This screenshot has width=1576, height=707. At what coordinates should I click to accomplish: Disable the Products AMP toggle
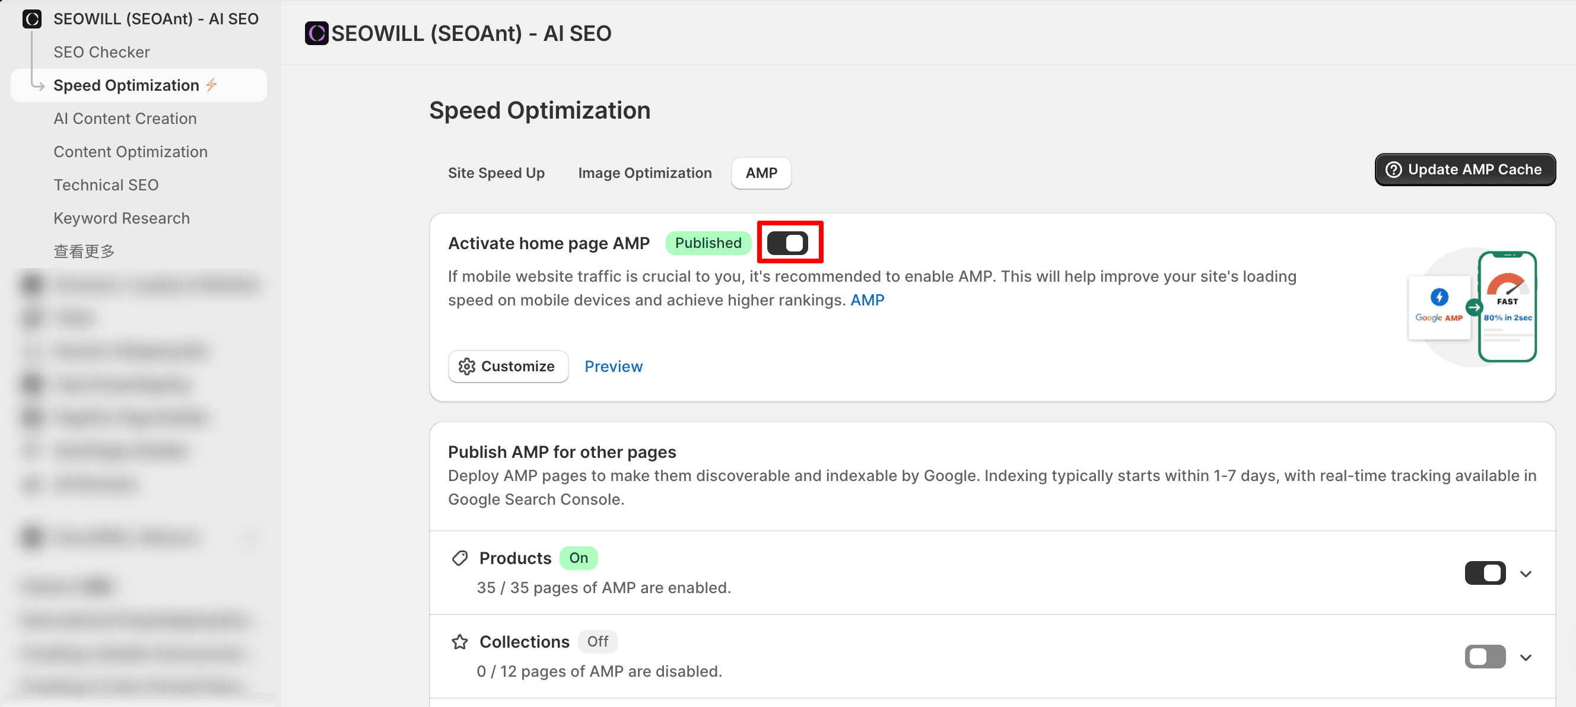pos(1484,573)
